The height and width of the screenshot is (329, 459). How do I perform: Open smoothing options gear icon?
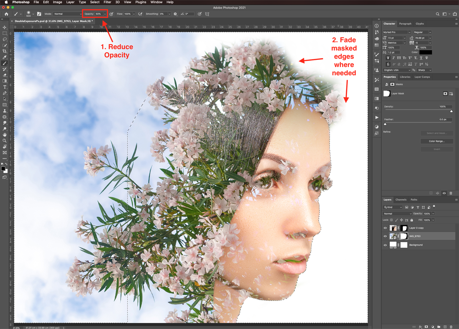(175, 14)
